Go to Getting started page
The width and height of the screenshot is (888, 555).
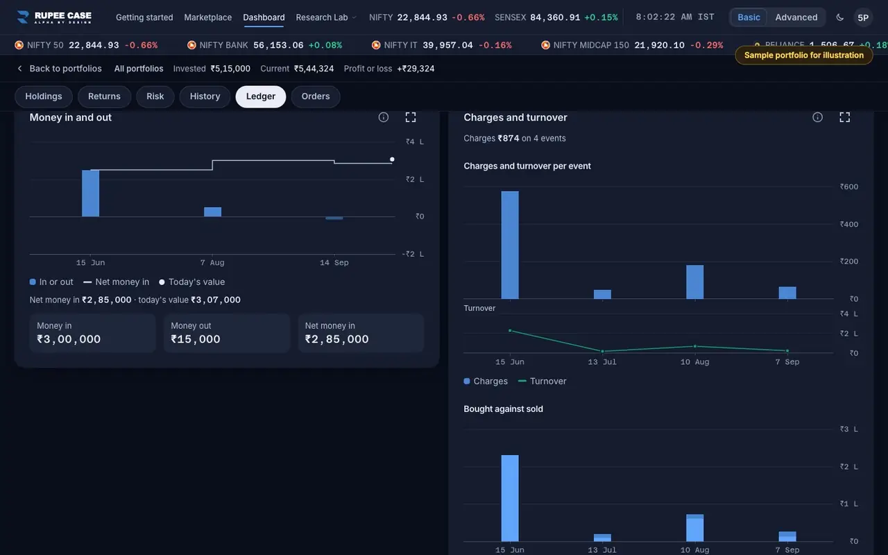144,17
